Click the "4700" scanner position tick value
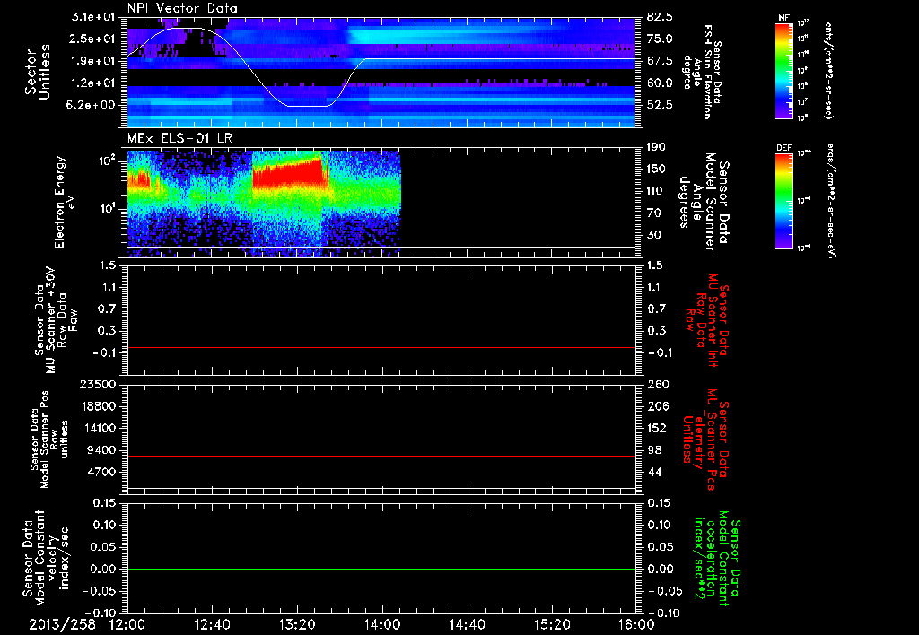The width and height of the screenshot is (919, 635). (x=103, y=472)
